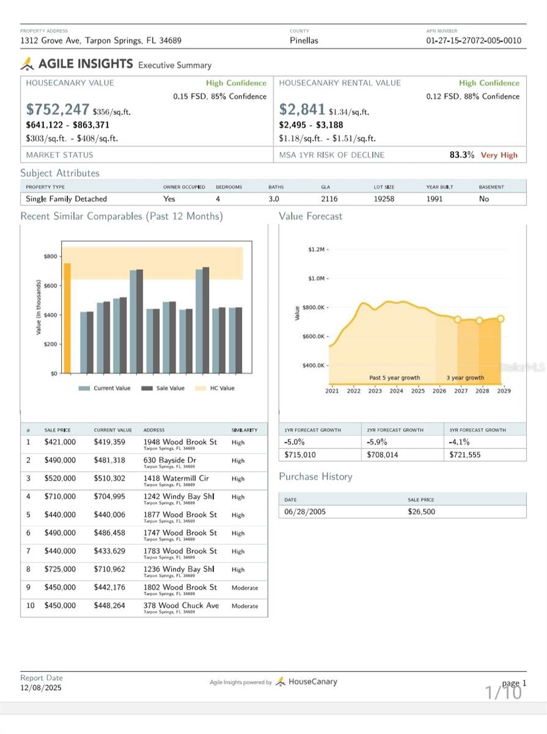Click the Sale Price column header
The image size is (547, 734).
[57, 430]
